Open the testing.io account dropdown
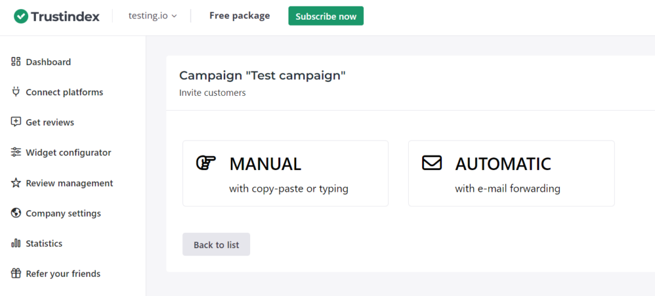Viewport: 655px width, 296px height. 152,16
